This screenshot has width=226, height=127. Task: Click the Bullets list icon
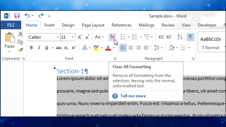coord(123,37)
